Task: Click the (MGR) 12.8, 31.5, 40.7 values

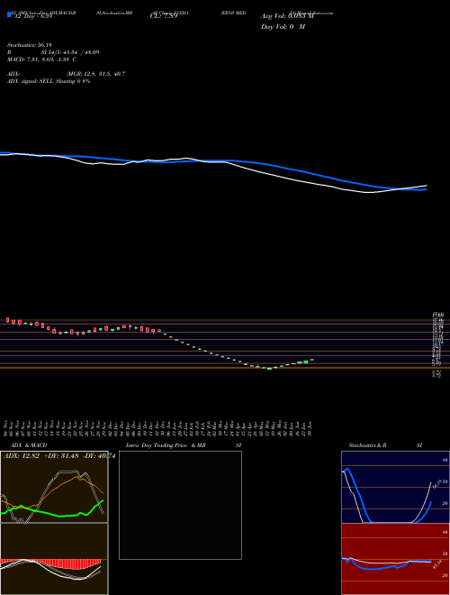Action: (x=95, y=74)
